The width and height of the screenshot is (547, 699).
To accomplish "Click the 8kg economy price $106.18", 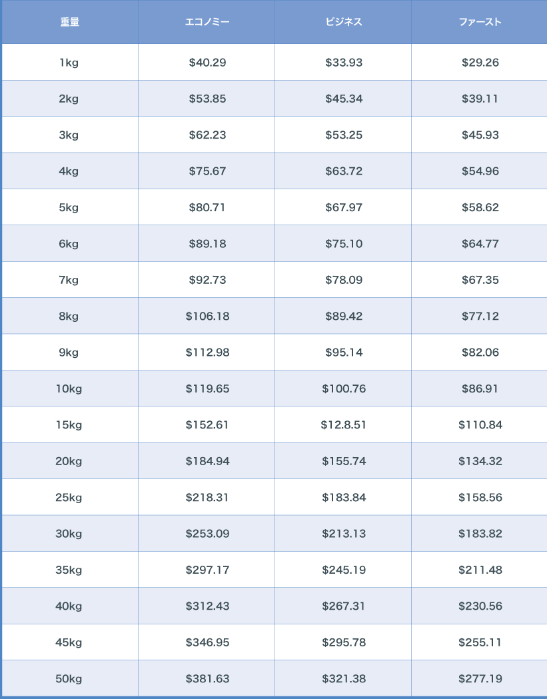I will (207, 317).
